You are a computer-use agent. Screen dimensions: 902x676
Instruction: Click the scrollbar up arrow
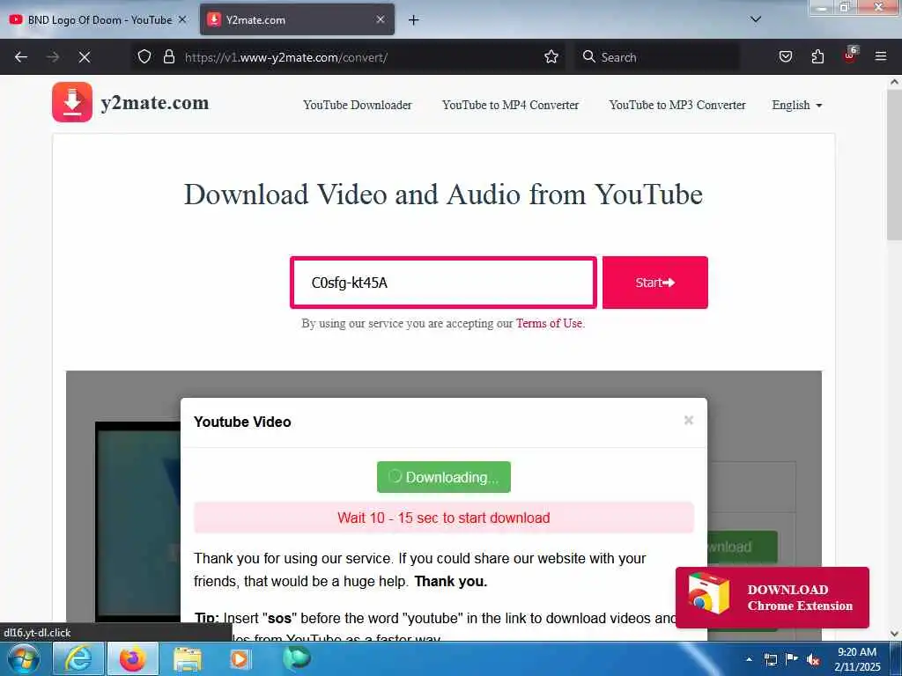[x=894, y=82]
